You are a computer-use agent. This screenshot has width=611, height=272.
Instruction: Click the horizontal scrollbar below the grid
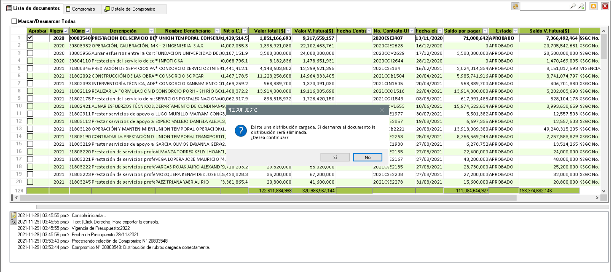point(268,198)
